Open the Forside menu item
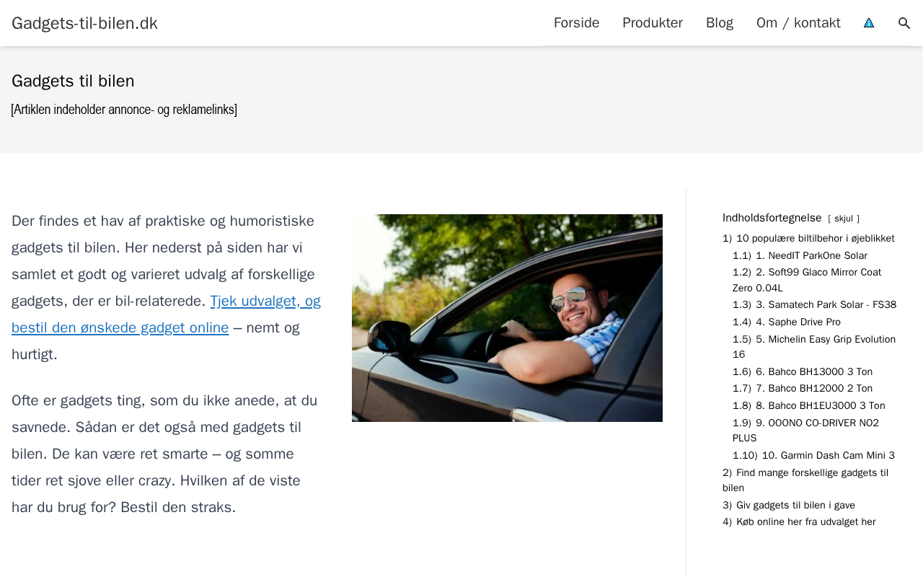Image resolution: width=923 pixels, height=577 pixels. [x=576, y=23]
